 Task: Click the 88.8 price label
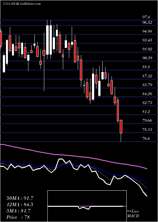[146, 67]
